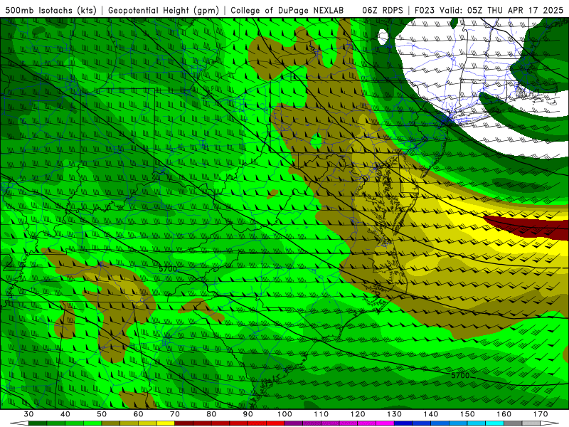Click the "100" color bar label
This screenshot has width=569, height=427.
pos(284,414)
